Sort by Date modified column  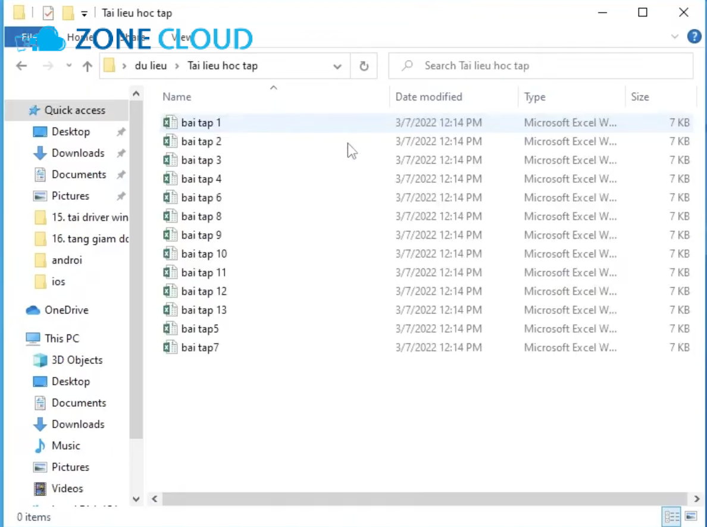(x=428, y=97)
